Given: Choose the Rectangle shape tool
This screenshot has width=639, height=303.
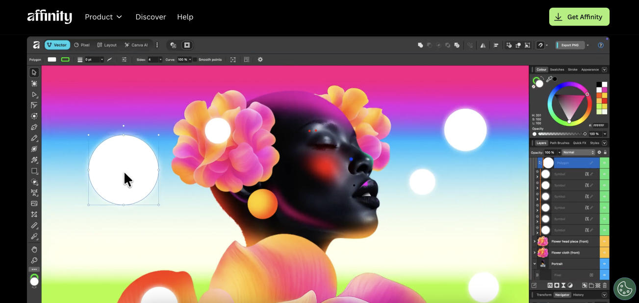Looking at the screenshot, I should click(34, 171).
